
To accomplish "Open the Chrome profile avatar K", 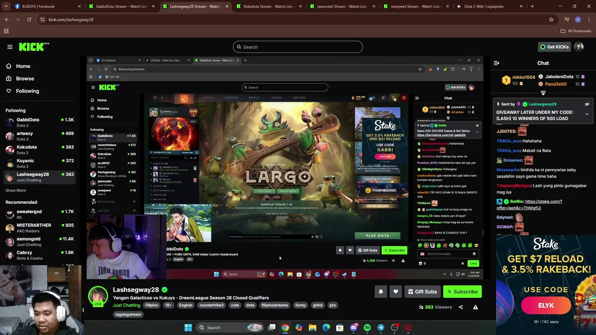I will pyautogui.click(x=578, y=20).
